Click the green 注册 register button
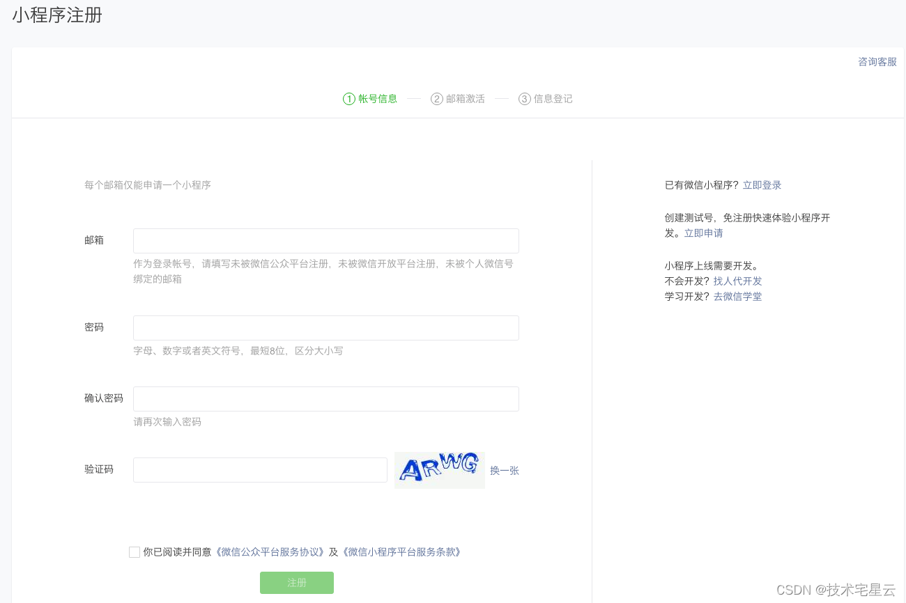This screenshot has width=906, height=603. pos(296,583)
